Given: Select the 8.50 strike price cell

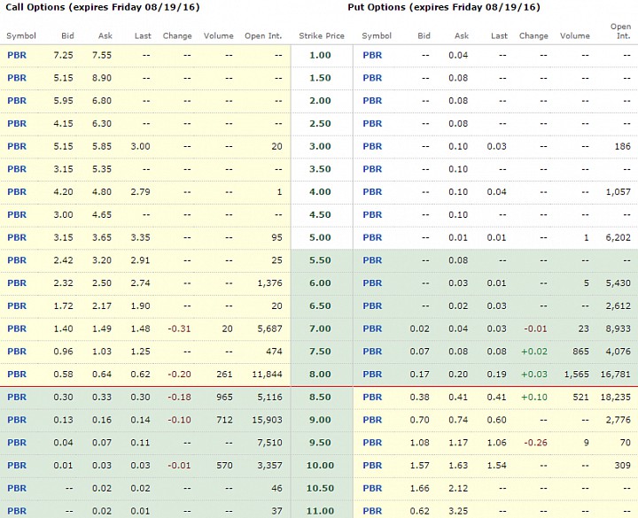Looking at the screenshot, I should pyautogui.click(x=320, y=397).
